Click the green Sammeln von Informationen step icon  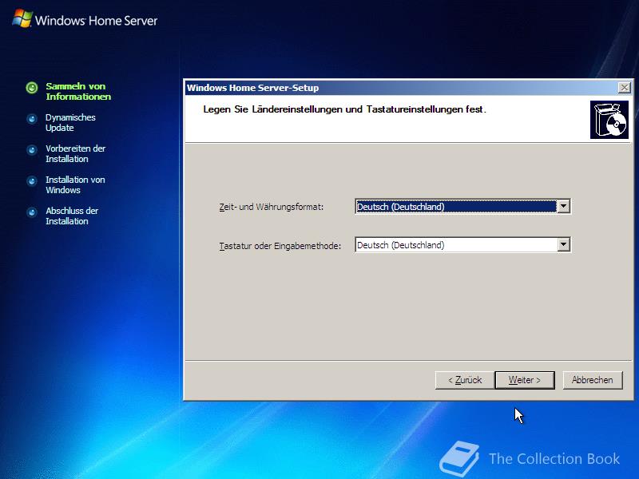[32, 88]
